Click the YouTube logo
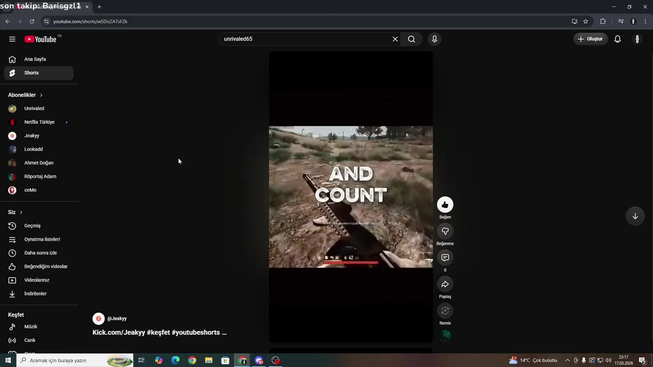653x367 pixels. tap(40, 39)
